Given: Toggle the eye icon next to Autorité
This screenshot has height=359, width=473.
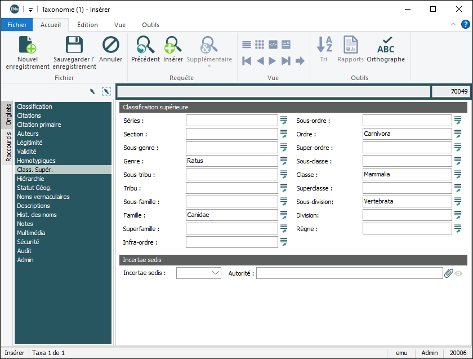Looking at the screenshot, I should (x=459, y=273).
